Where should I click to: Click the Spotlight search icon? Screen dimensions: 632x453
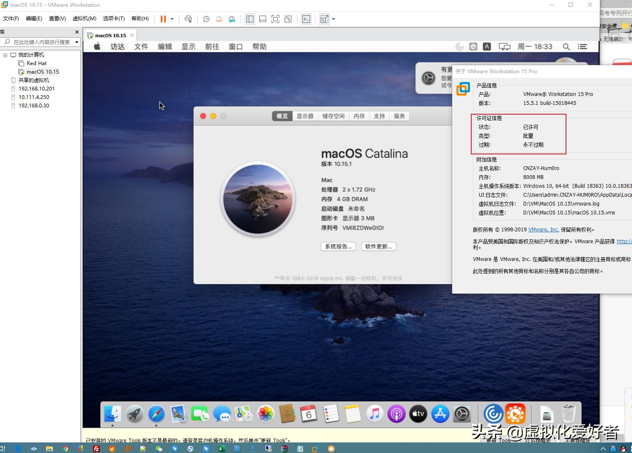566,47
